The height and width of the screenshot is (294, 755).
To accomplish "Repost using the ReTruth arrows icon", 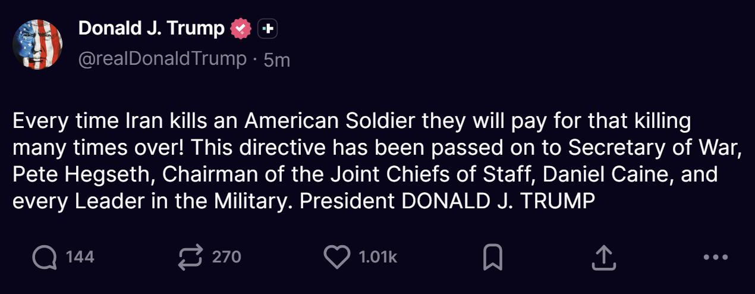I will click(x=191, y=257).
